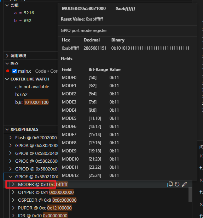Refresh the MODER register value

click(x=177, y=184)
